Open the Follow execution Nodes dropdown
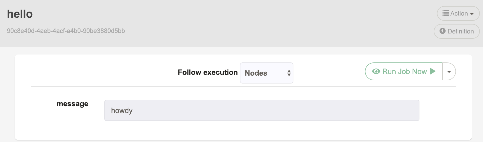 click(266, 73)
